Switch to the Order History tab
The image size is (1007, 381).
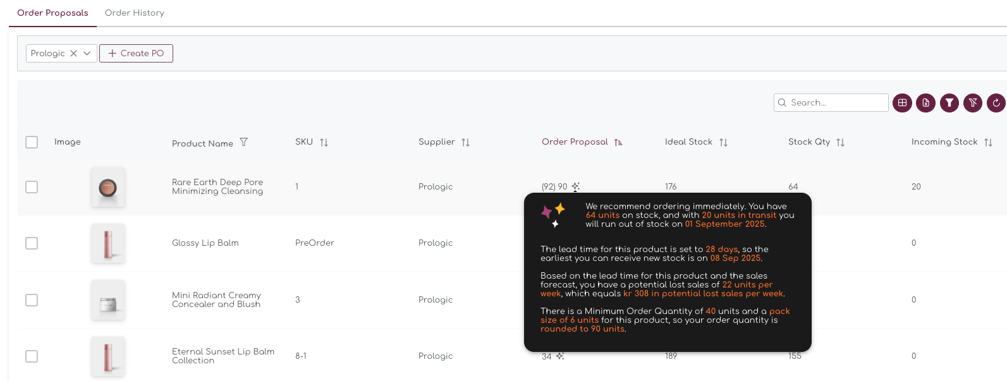click(135, 13)
